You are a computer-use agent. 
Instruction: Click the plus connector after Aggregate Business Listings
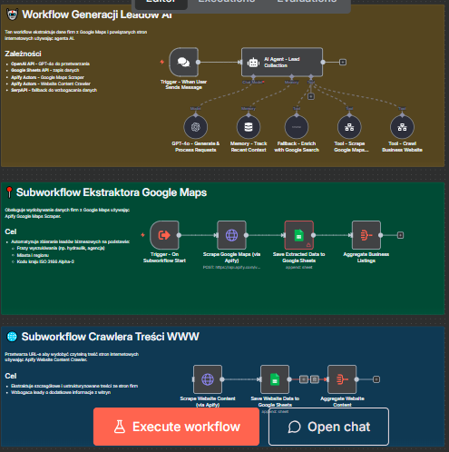(400, 235)
